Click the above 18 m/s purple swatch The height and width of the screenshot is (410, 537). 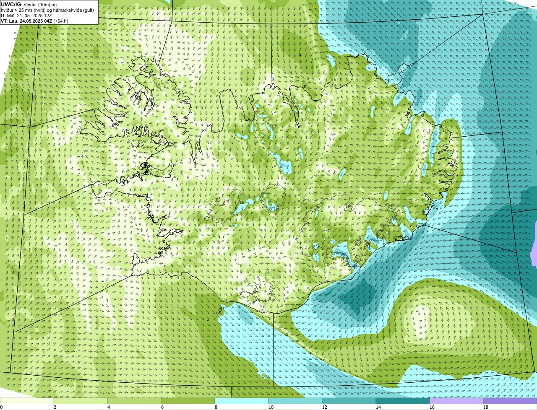(x=510, y=401)
